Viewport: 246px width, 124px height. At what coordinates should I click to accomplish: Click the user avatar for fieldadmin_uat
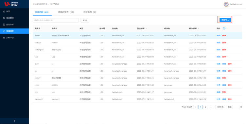(x=226, y=4)
